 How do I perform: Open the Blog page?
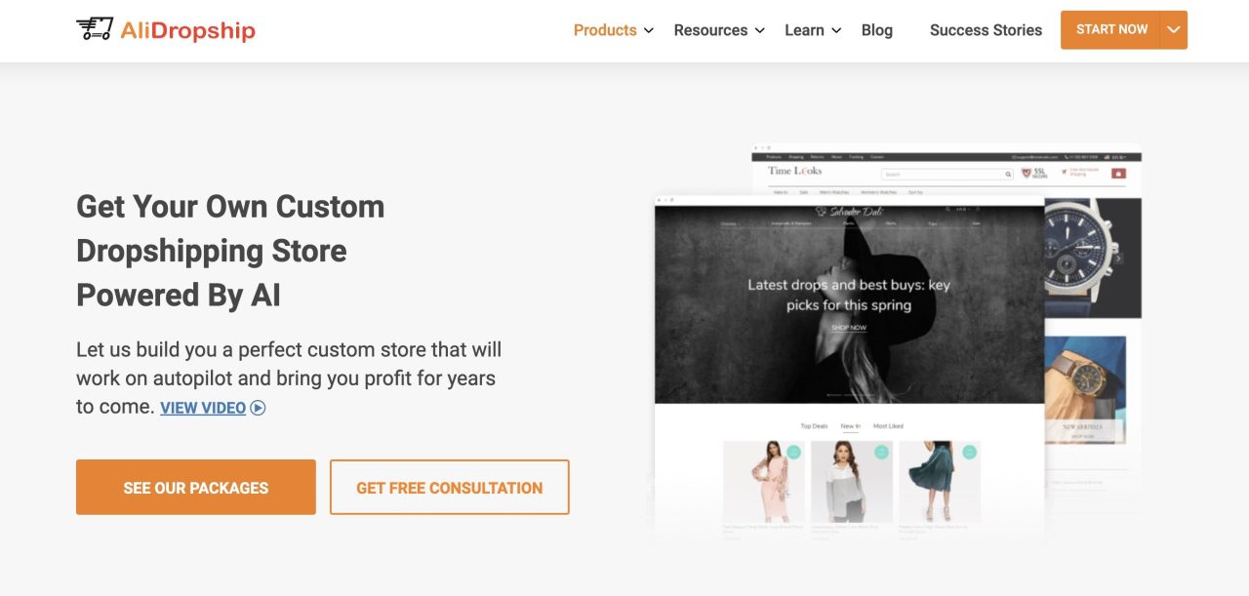(x=877, y=30)
